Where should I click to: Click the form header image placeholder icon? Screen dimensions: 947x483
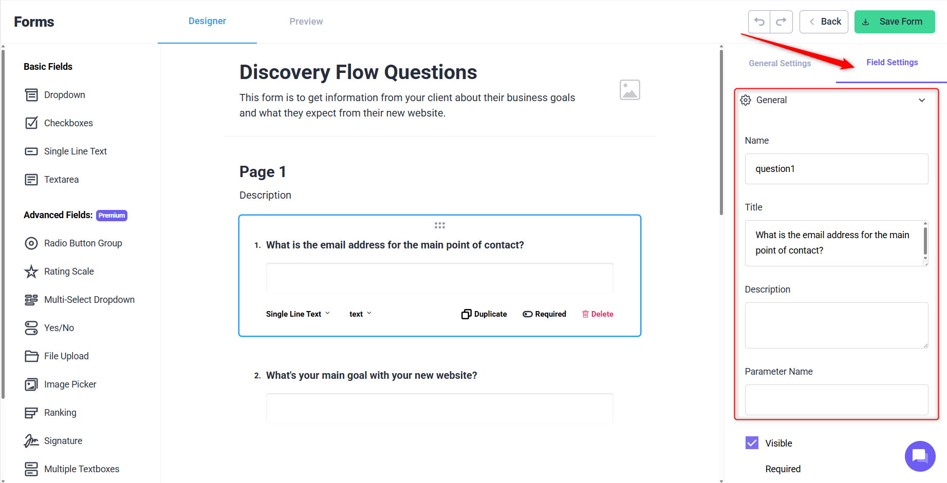629,90
